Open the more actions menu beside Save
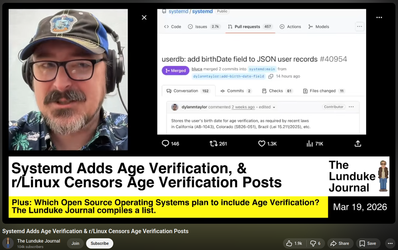This screenshot has height=250, width=398. pos(390,243)
